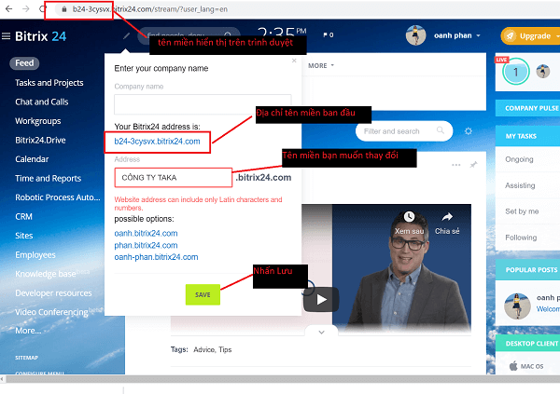Pin the post with pin icon
The width and height of the screenshot is (560, 394).
[x=473, y=165]
